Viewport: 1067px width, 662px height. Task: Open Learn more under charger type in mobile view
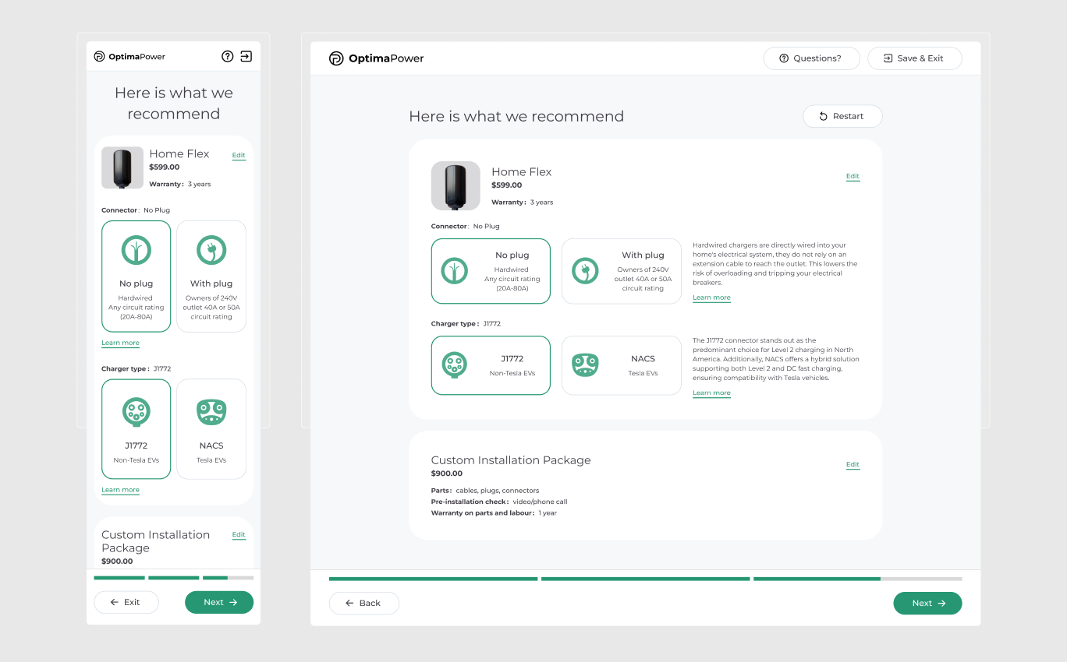[120, 490]
